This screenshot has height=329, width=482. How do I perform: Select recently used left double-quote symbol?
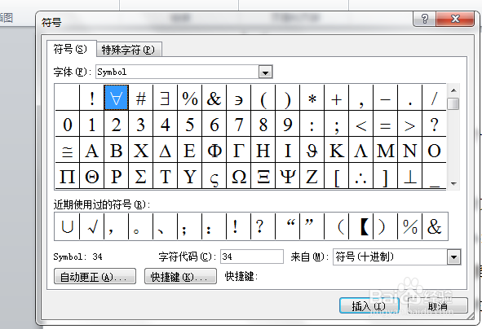point(288,226)
